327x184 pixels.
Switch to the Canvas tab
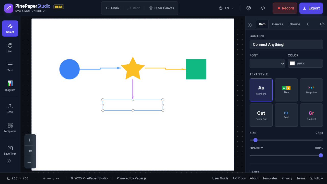coord(277,24)
